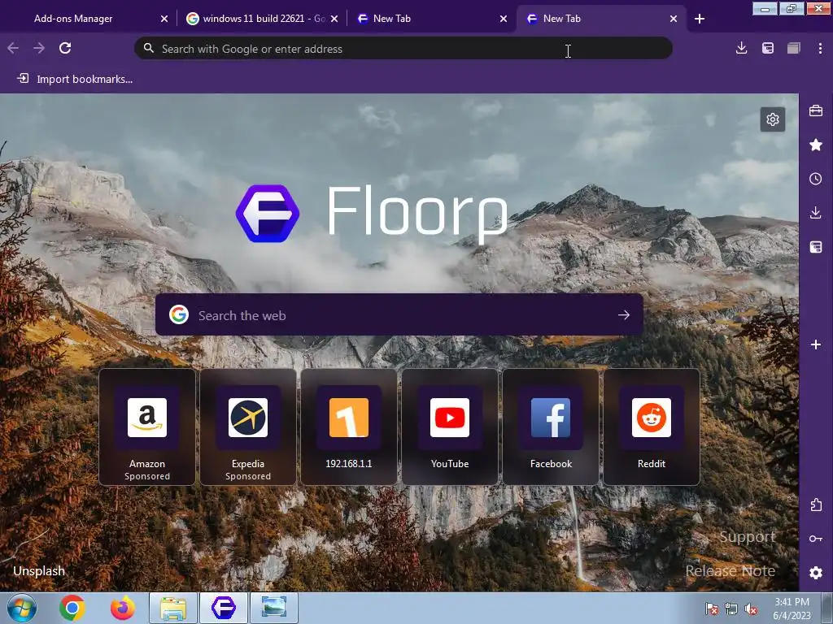Open the Support link
The height and width of the screenshot is (624, 833).
tap(748, 537)
